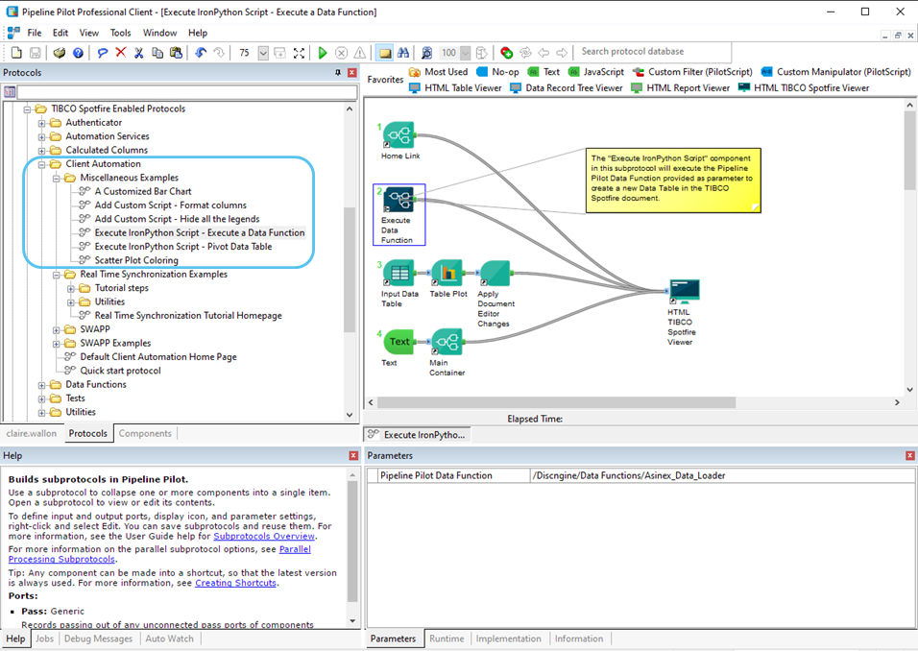Click the Save floppy disk icon
This screenshot has height=651, width=918.
pos(36,53)
